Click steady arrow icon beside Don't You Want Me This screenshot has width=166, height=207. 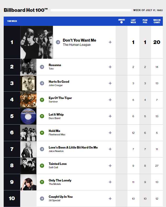point(58,42)
